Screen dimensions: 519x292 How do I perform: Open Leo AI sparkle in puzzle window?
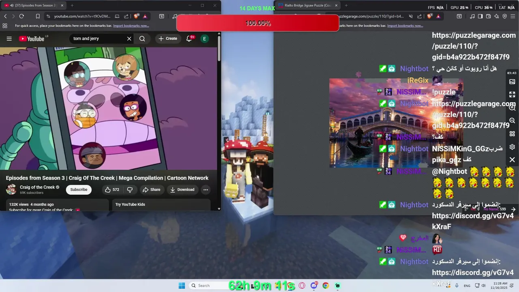(x=497, y=16)
